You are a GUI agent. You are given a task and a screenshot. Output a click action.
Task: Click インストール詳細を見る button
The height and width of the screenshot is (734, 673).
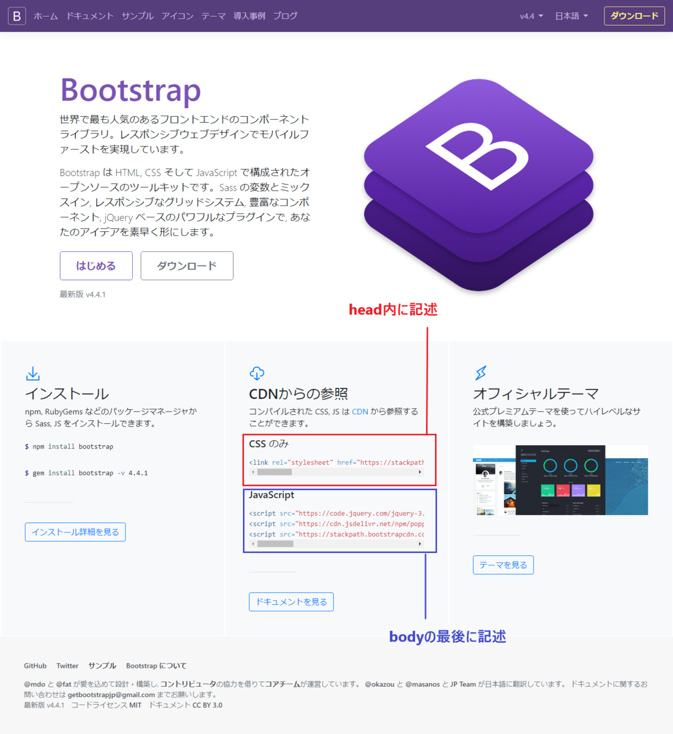[75, 532]
